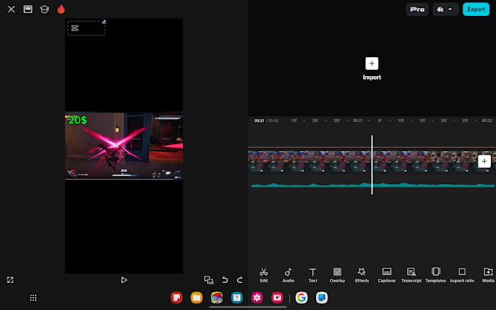Open the copy frames icon beside undo
The height and width of the screenshot is (310, 496).
pos(209,280)
